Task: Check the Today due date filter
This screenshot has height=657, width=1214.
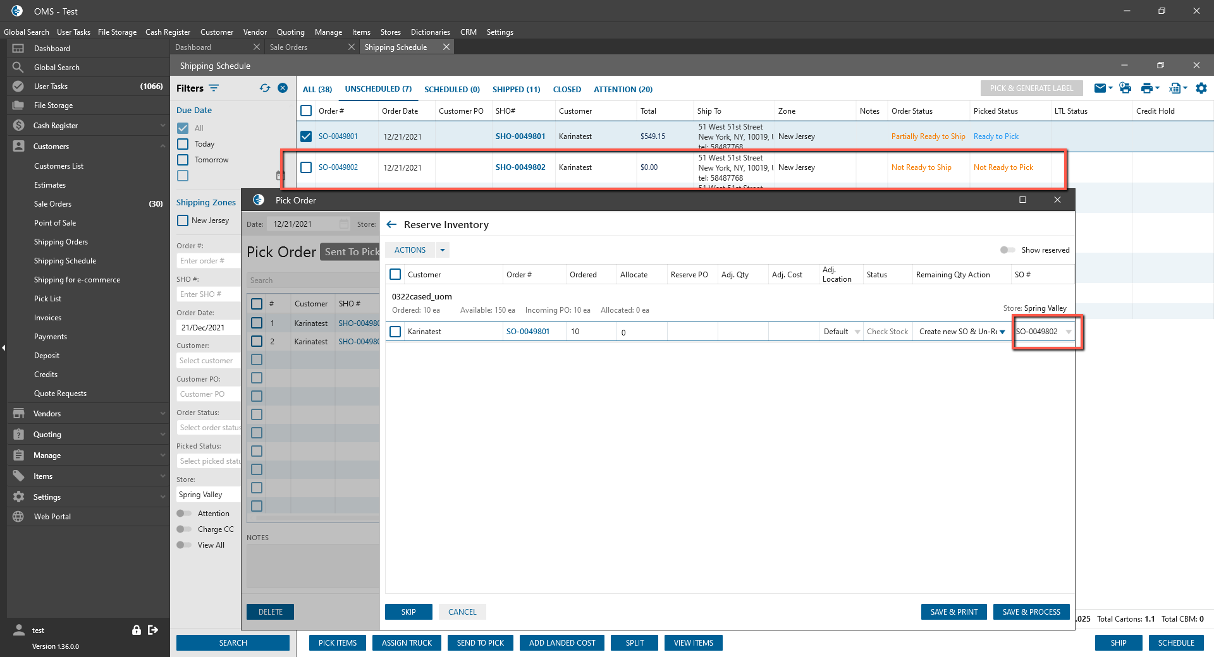Action: 183,144
